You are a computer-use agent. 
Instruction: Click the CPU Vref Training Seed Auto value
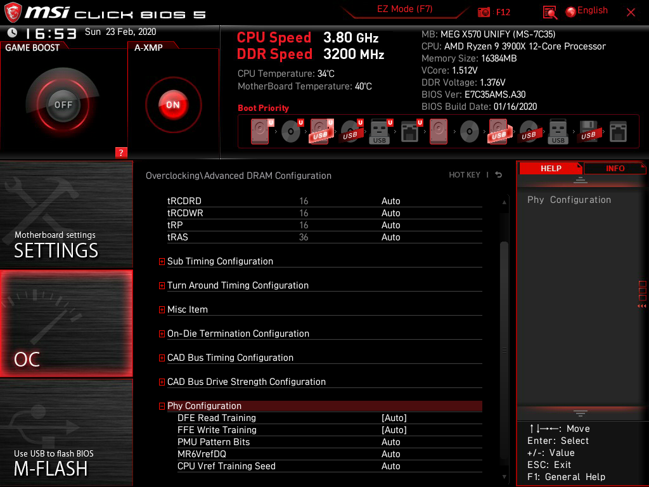pos(390,466)
